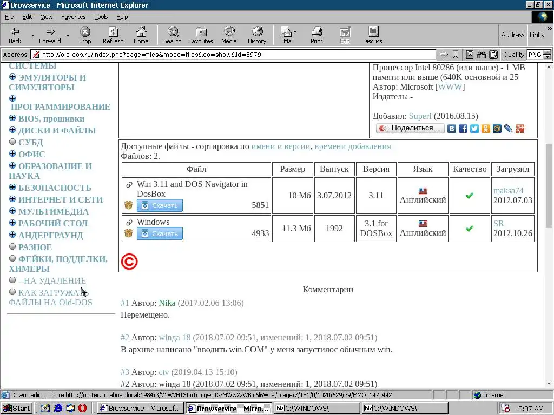Image resolution: width=554 pixels, height=415 pixels.
Task: Click the link icon beside Win 3.11 and DOS Navigator
Action: point(129,185)
